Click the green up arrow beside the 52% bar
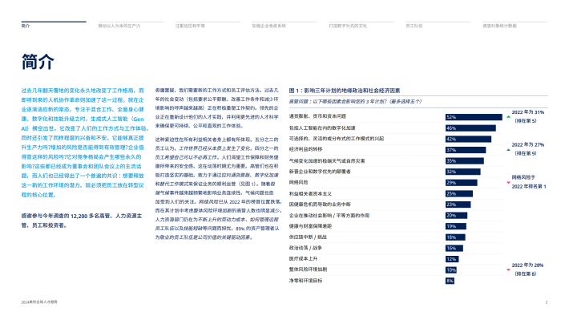This screenshot has width=569, height=320. [508, 117]
